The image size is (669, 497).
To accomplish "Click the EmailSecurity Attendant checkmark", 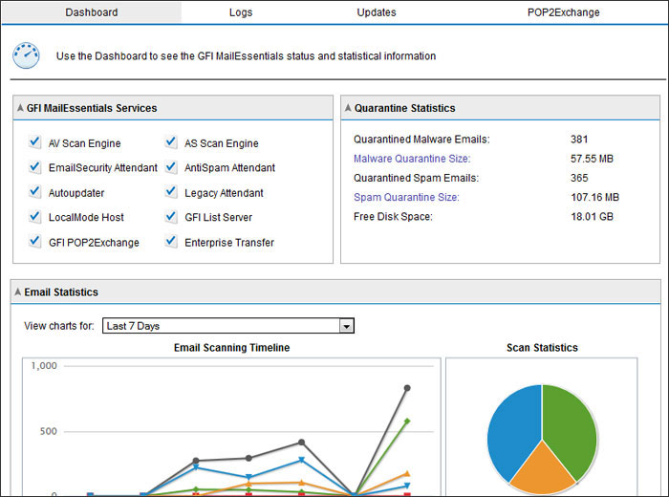I will point(35,166).
